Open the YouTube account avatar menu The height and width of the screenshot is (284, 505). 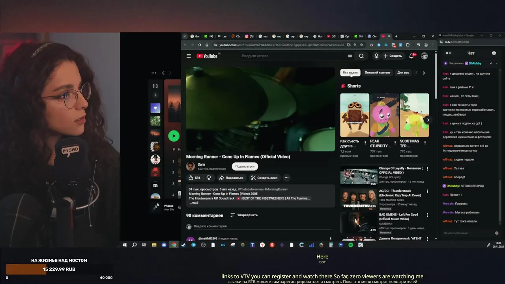(424, 56)
